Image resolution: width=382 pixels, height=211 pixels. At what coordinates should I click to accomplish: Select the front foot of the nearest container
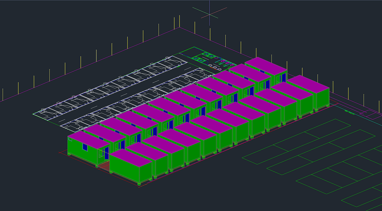coord(140,183)
